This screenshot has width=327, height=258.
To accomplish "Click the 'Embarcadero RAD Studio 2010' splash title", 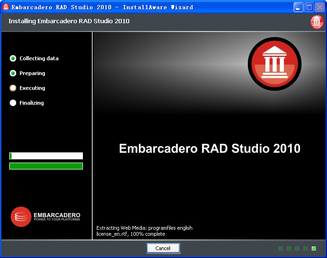I will pos(210,149).
